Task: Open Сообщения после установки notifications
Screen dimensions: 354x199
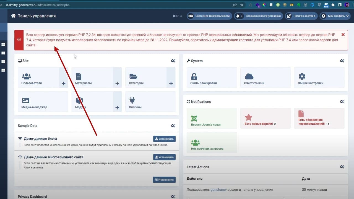Action: [259, 16]
